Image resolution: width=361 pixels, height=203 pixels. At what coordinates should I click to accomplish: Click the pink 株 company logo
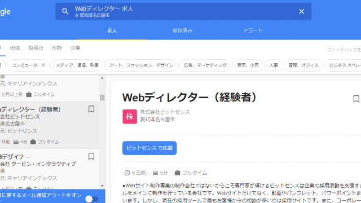pyautogui.click(x=130, y=117)
